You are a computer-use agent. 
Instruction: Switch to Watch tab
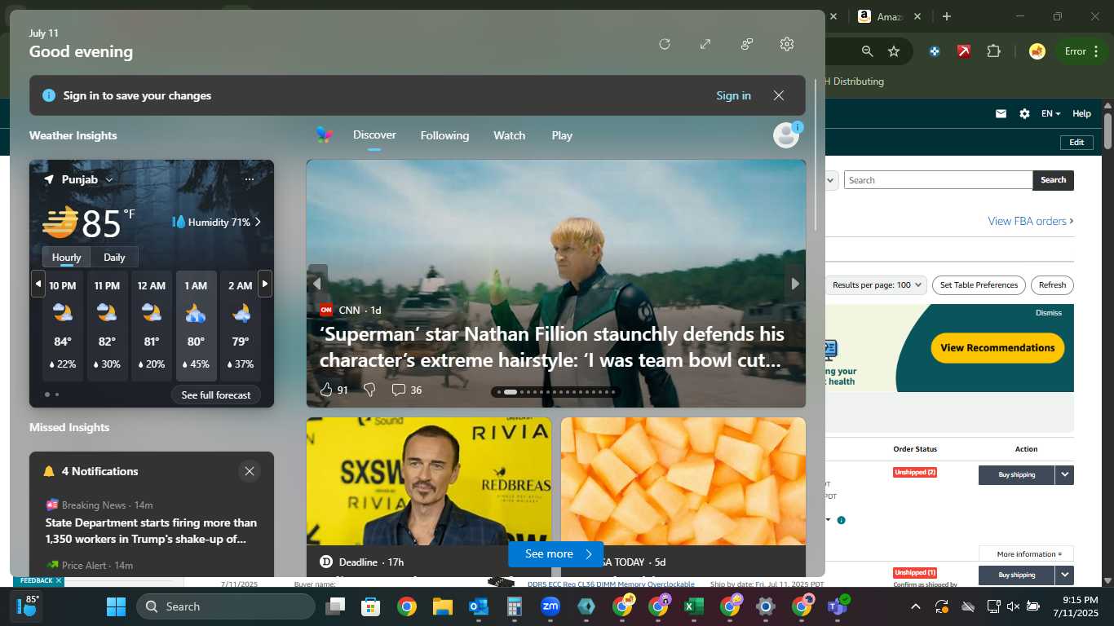coord(509,135)
